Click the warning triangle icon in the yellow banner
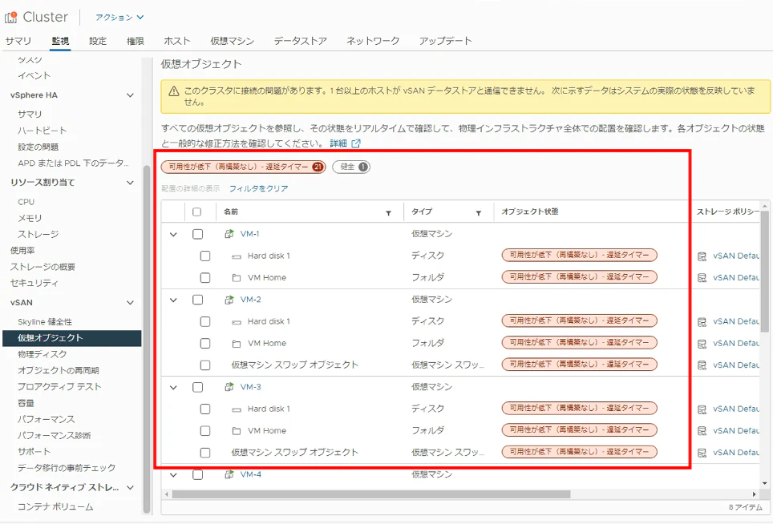This screenshot has height=524, width=773. tap(173, 91)
